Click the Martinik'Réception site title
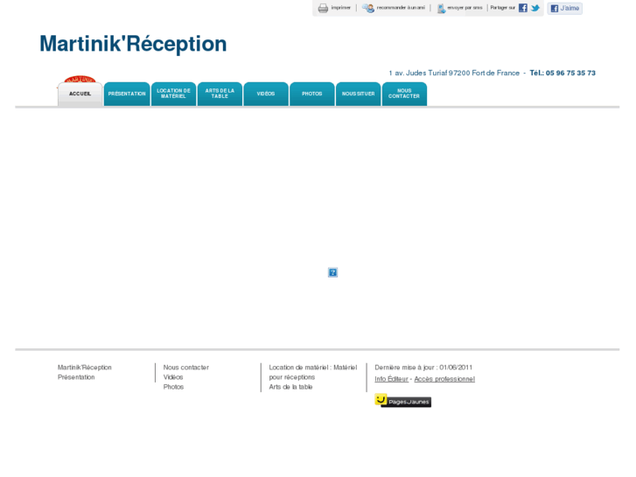 pos(133,44)
